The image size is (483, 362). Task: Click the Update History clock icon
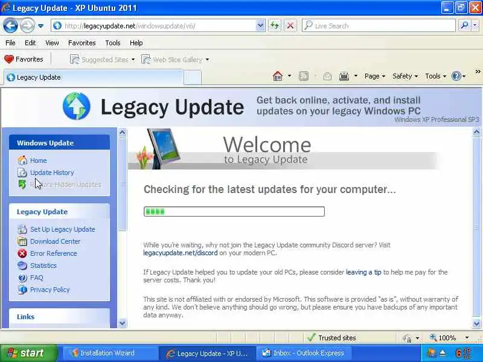[22, 173]
